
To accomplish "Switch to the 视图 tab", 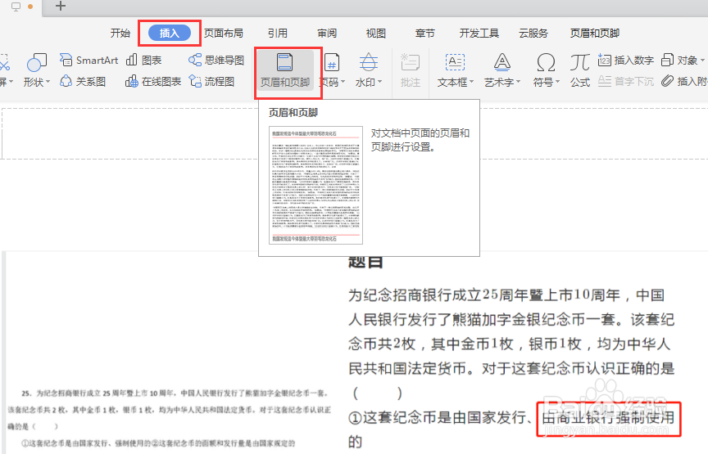I will tap(375, 34).
